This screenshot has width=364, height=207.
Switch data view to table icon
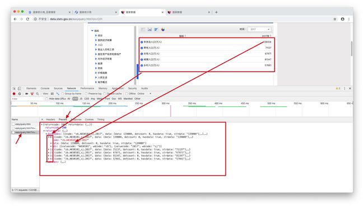[x=143, y=30]
